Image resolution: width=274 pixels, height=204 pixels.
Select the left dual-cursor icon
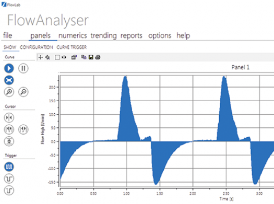[x=9, y=129]
